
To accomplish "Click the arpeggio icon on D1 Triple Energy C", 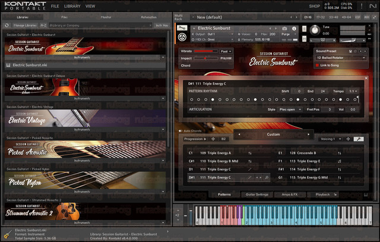I will coord(250,169).
